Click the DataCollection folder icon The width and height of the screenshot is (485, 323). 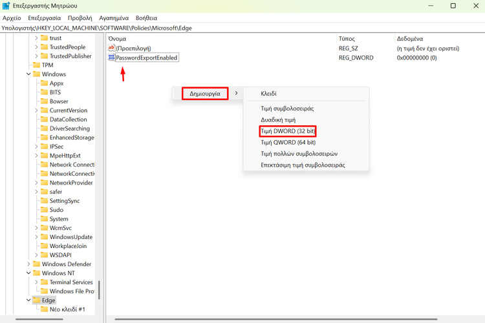(x=44, y=120)
